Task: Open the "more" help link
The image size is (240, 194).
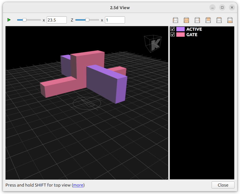Action: (x=78, y=185)
